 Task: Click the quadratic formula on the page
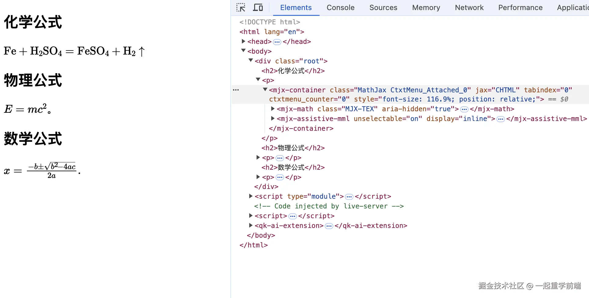coord(40,170)
